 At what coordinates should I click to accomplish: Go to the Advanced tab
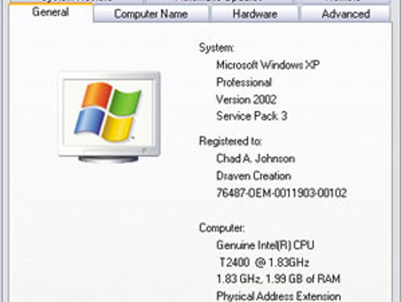345,14
